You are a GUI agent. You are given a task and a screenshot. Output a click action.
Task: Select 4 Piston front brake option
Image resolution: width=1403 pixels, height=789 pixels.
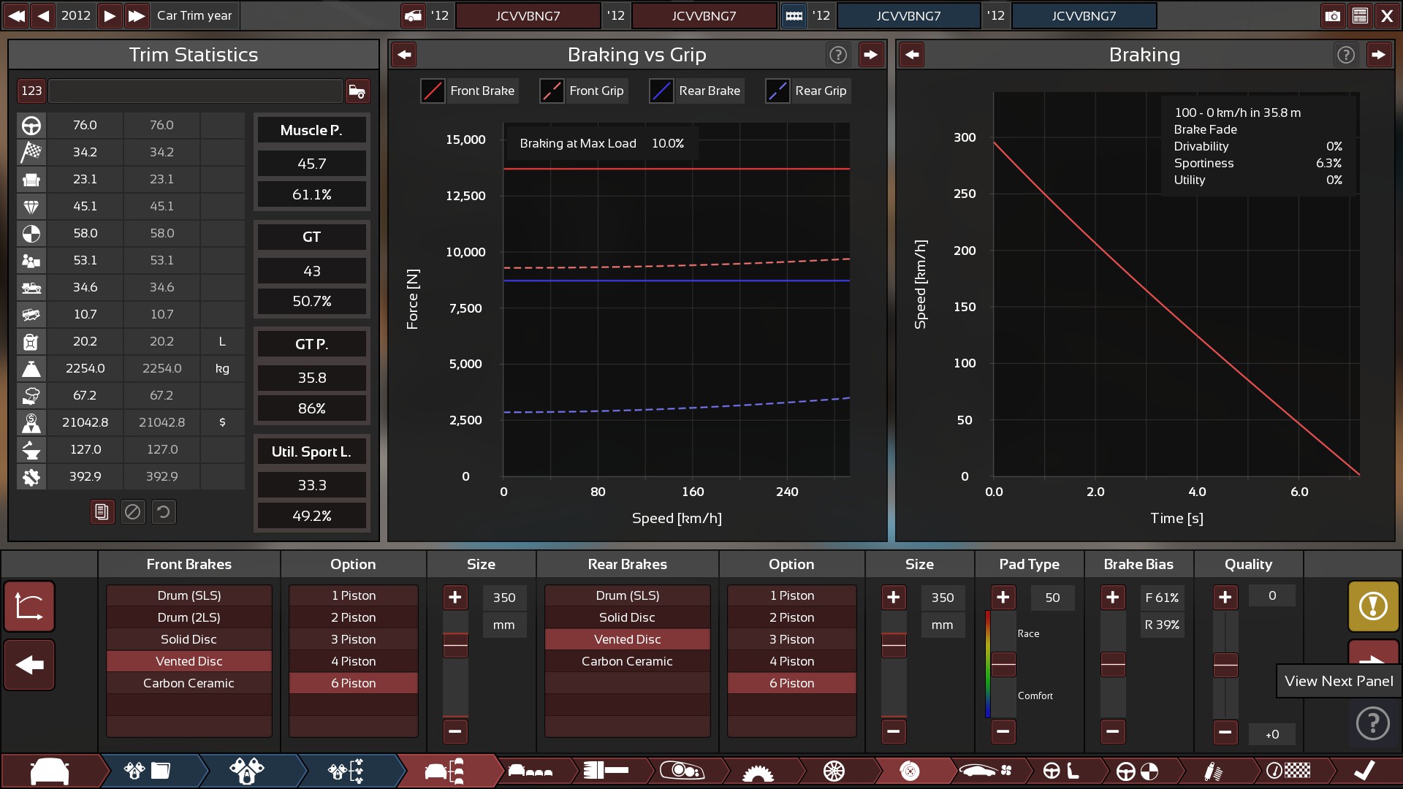(x=354, y=661)
